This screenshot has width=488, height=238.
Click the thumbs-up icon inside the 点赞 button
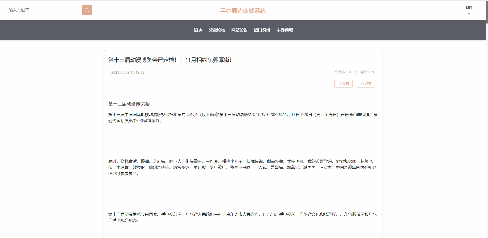click(x=362, y=84)
